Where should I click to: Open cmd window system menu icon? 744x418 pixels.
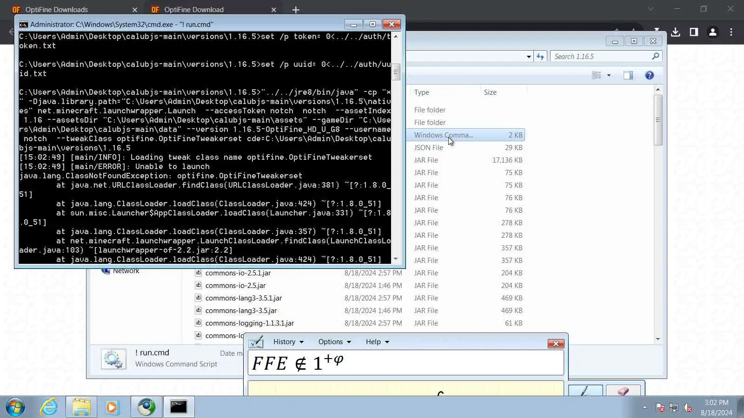[24, 25]
